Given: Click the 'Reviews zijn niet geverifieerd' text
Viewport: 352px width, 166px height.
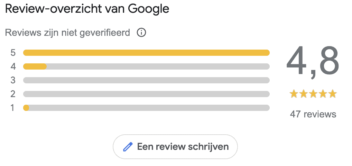Looking at the screenshot, I should click(x=68, y=33).
